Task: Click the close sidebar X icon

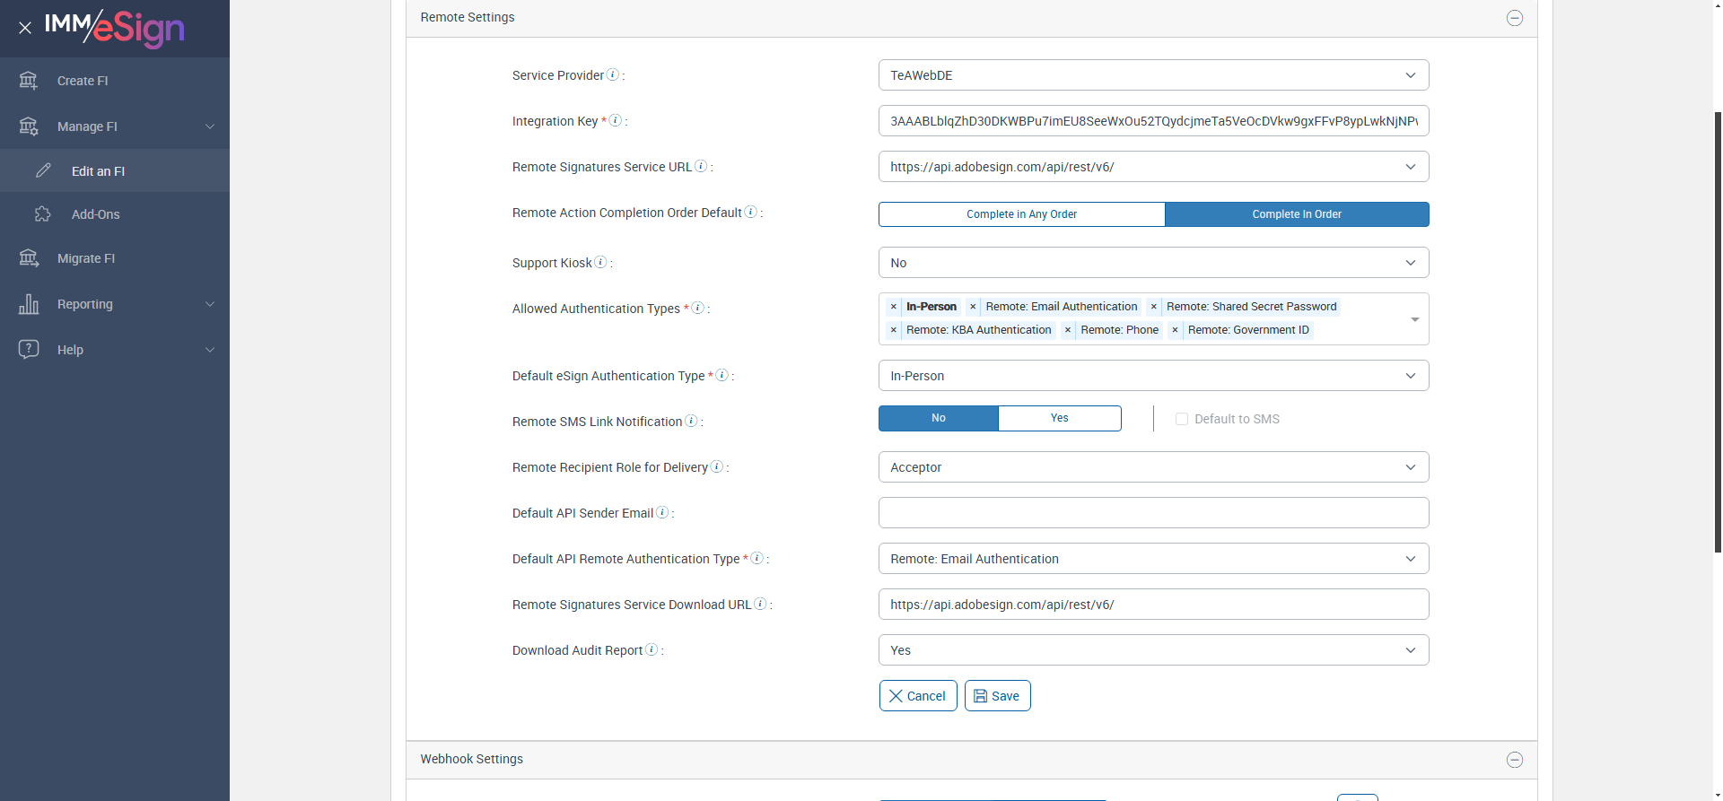Action: (x=25, y=28)
